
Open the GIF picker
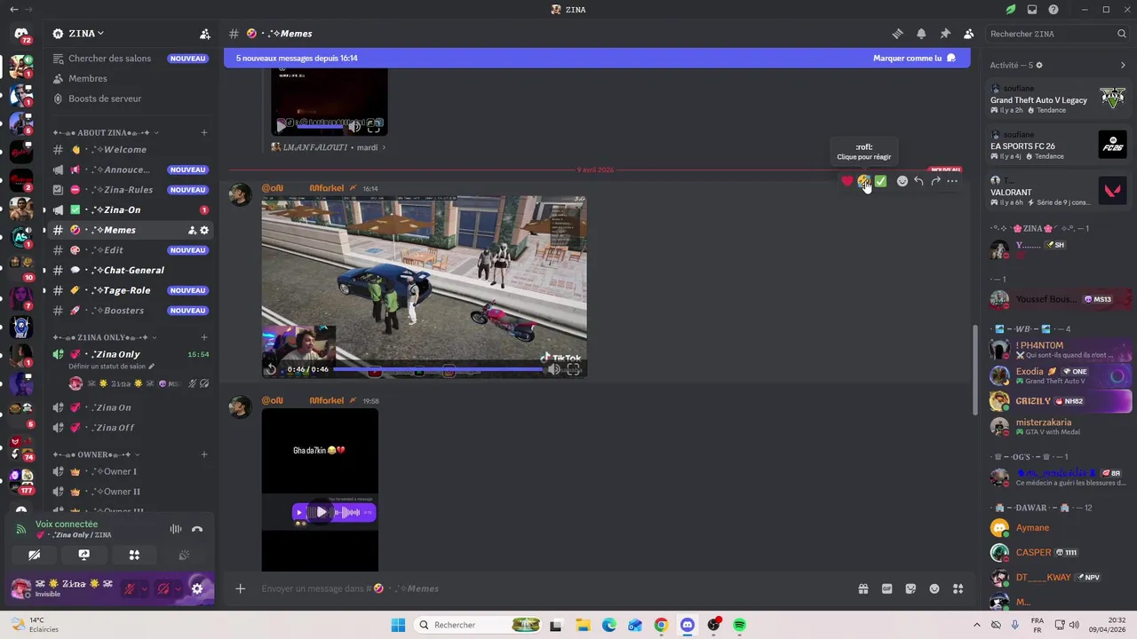[887, 588]
